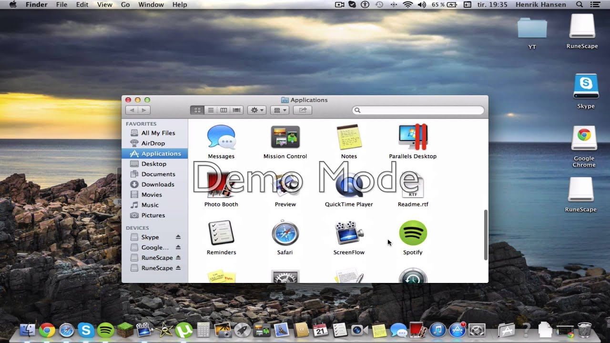This screenshot has width=610, height=343.
Task: Open the item arrangement dropdown
Action: click(280, 110)
